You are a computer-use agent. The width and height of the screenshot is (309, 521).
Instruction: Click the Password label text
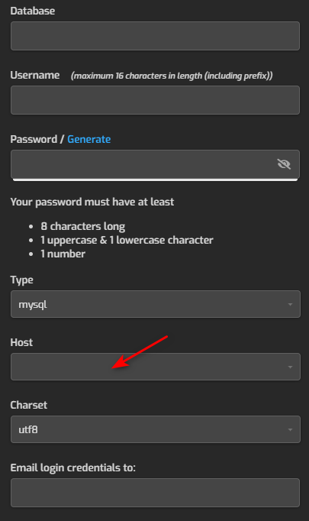(34, 139)
